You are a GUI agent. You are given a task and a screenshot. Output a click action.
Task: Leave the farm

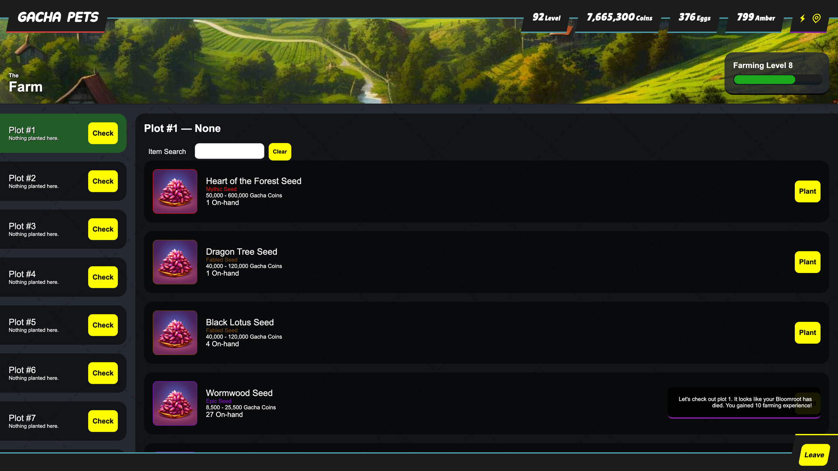click(x=814, y=455)
